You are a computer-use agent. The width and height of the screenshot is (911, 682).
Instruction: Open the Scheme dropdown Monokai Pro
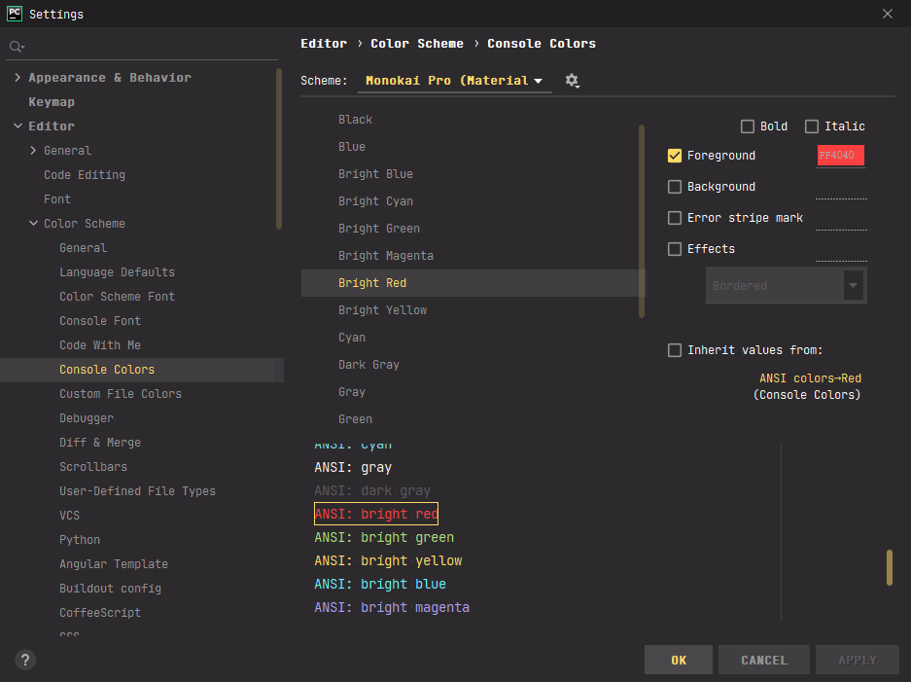[x=453, y=81]
